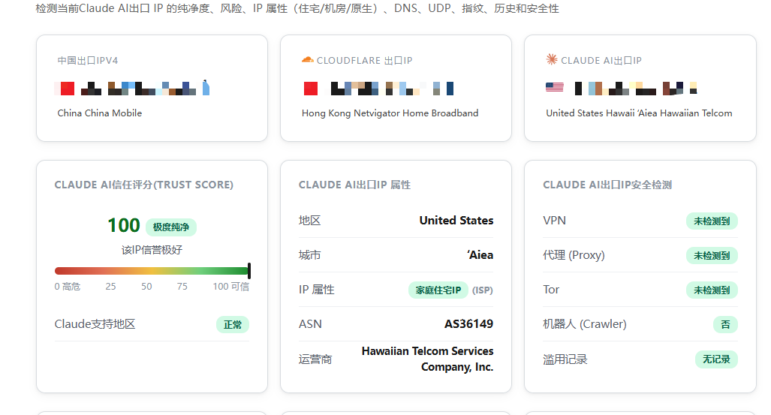Image resolution: width=771 pixels, height=415 pixels.
Task: Click the United States flag icon
Action: [555, 88]
